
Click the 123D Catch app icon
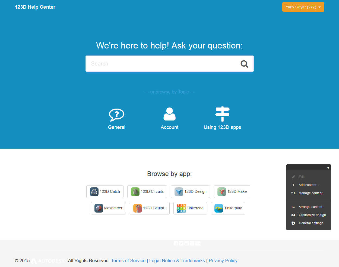[94, 192]
